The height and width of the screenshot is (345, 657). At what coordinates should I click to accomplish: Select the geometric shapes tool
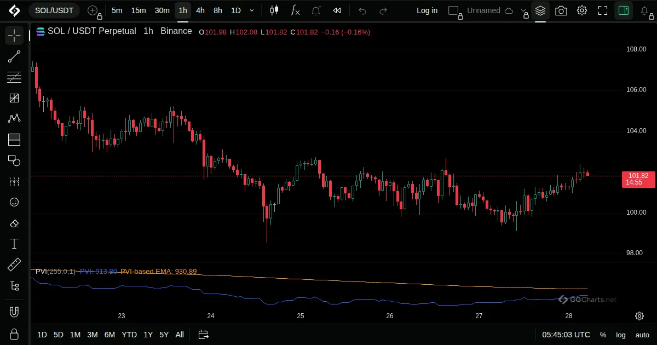[14, 160]
